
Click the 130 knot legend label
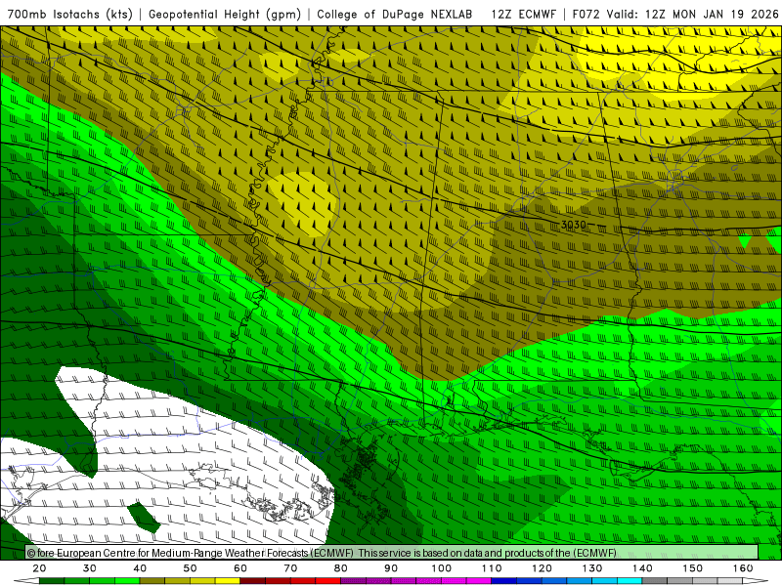(x=592, y=568)
